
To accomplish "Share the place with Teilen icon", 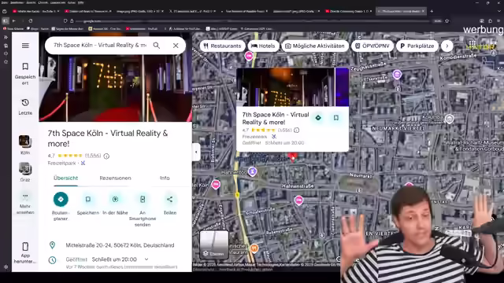I will pos(170,199).
